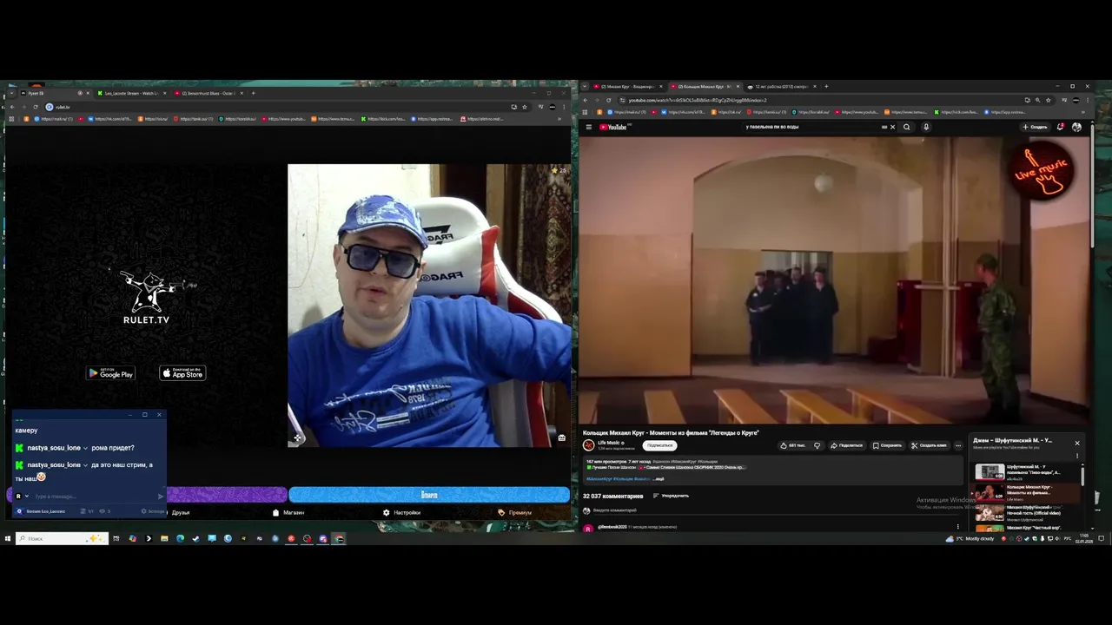Open the Google Play download badge
Image resolution: width=1112 pixels, height=625 pixels.
[x=110, y=373]
